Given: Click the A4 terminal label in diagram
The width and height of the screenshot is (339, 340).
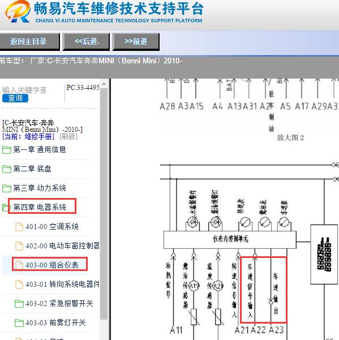Looking at the screenshot, I should 217,106.
